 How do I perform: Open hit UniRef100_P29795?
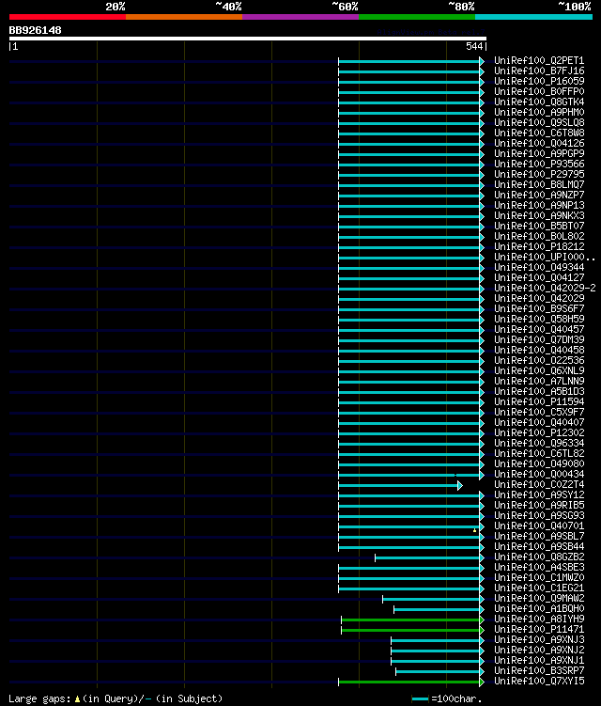pyautogui.click(x=539, y=174)
